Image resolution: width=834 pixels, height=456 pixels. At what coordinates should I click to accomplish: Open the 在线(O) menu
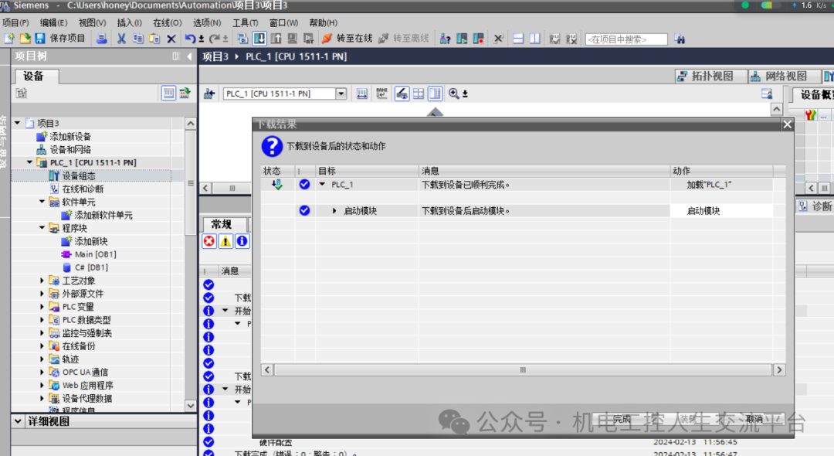167,22
